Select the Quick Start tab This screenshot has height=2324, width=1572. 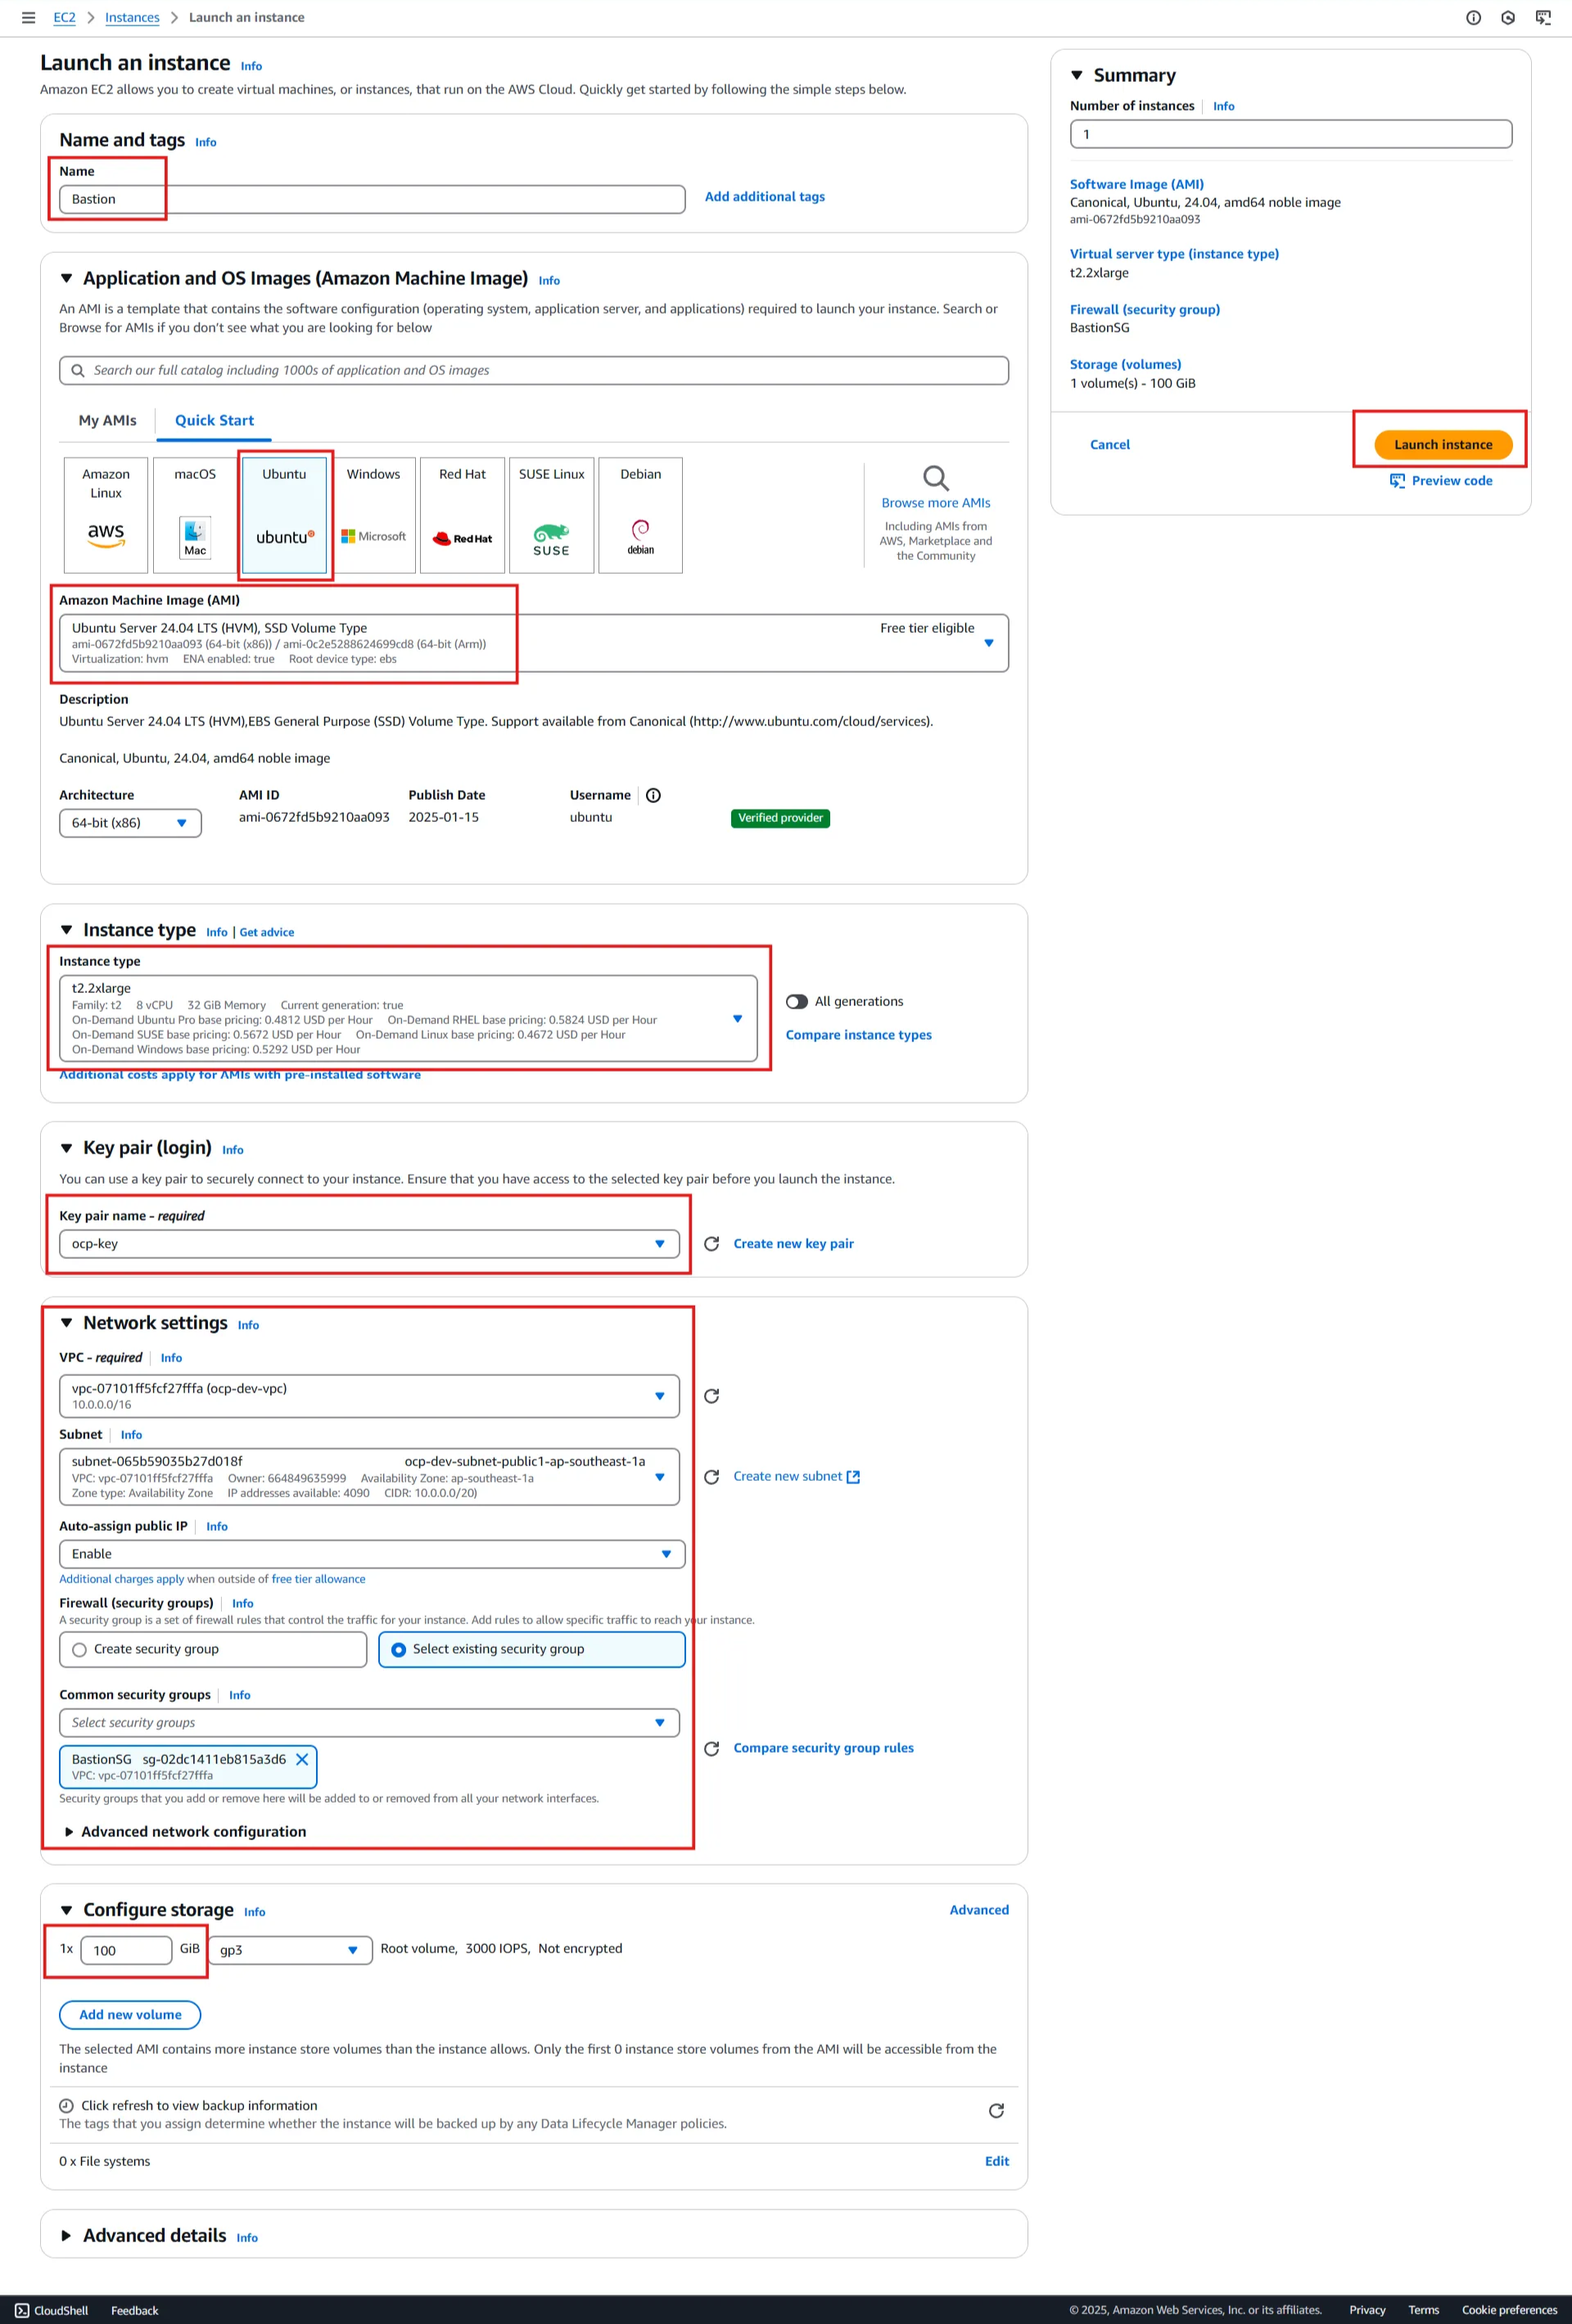click(x=214, y=420)
